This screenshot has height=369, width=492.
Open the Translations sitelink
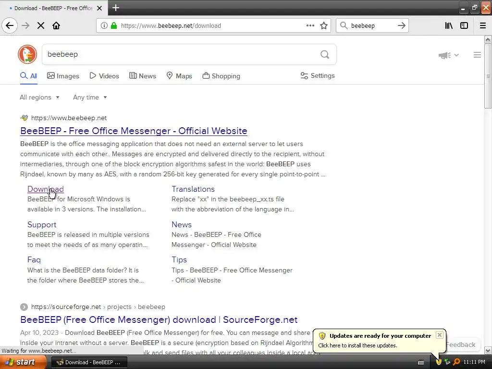click(x=193, y=189)
